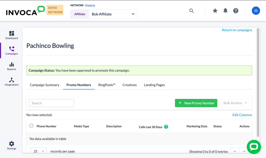Click Calls Last 30 Days help icon
Image resolution: width=266 pixels, height=158 pixels.
pyautogui.click(x=166, y=127)
